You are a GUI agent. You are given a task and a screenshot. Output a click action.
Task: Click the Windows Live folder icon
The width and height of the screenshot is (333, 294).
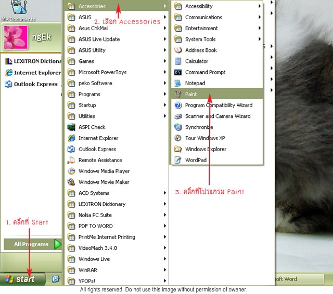coord(71,259)
